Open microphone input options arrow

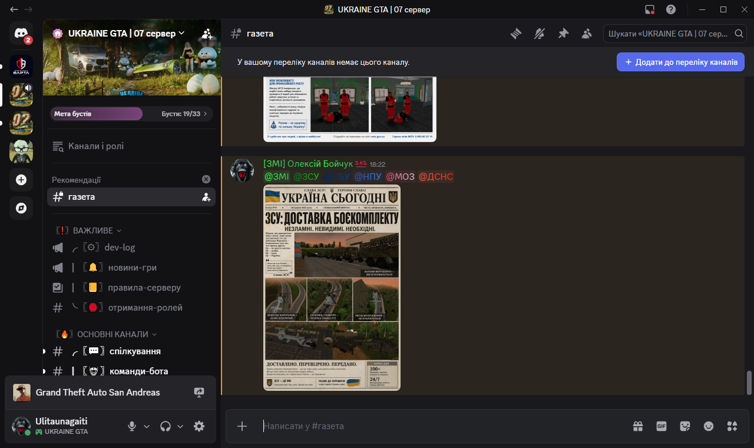pyautogui.click(x=147, y=426)
